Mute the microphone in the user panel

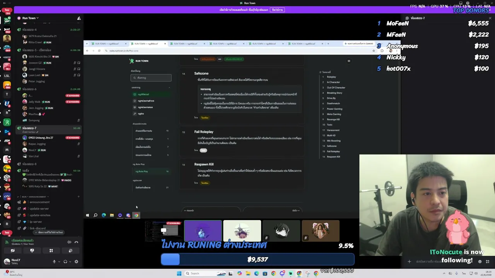pos(54,262)
